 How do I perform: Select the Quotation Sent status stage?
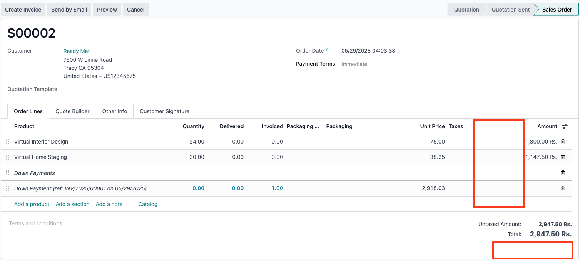point(511,10)
